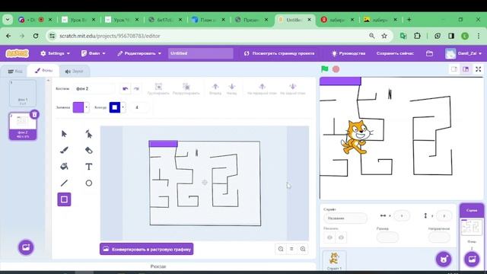The width and height of the screenshot is (487, 274).
Task: Open the Рюкзак backpack bar
Action: (x=158, y=266)
